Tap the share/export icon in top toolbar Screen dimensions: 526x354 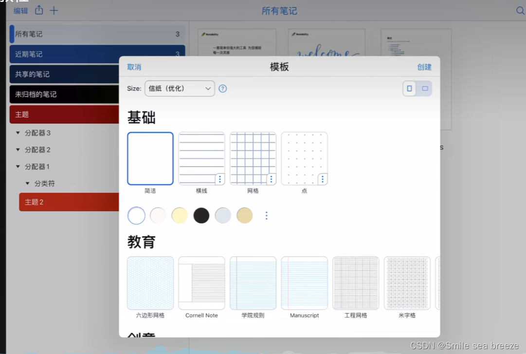39,10
